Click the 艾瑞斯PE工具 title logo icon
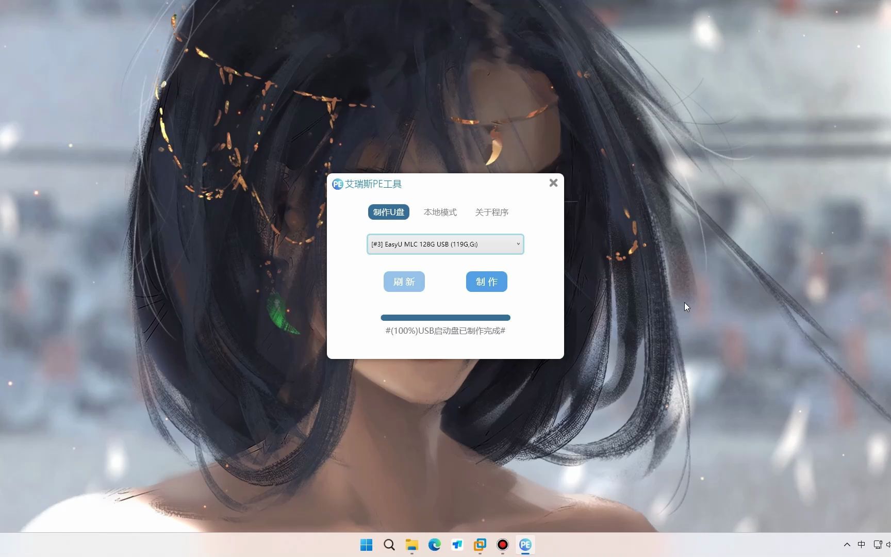This screenshot has height=557, width=891. [x=338, y=184]
